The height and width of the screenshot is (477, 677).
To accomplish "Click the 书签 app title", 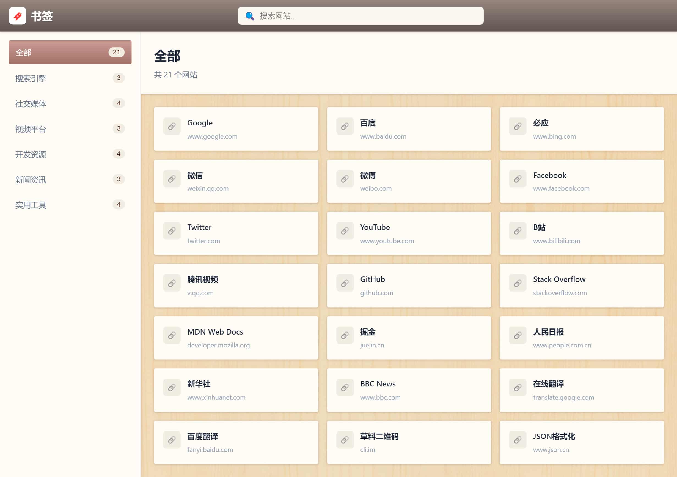I will pos(42,16).
